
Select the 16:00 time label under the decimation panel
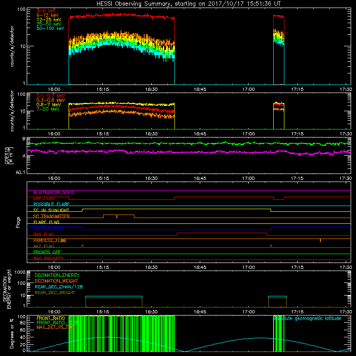54,312
